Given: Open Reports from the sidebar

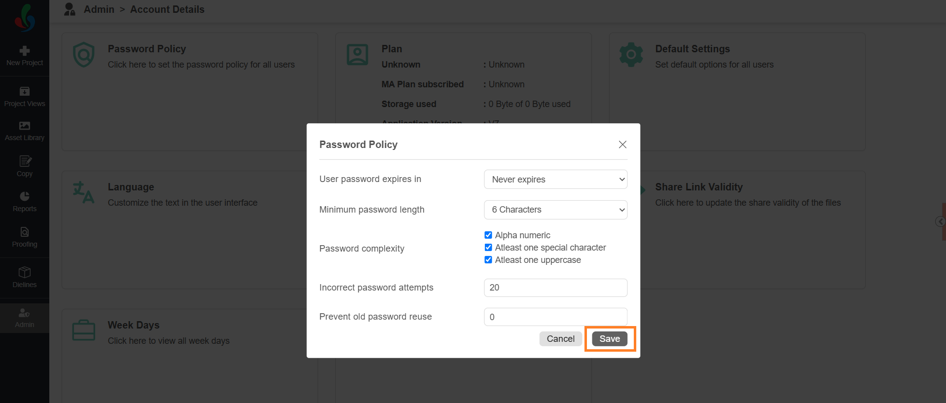Looking at the screenshot, I should [x=25, y=202].
